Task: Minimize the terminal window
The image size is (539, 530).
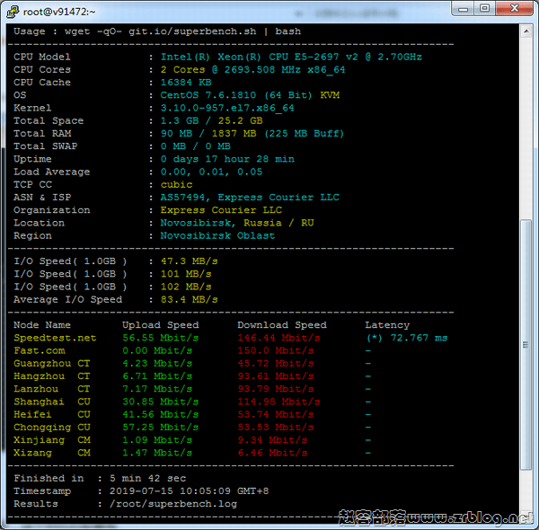Action: coord(463,9)
